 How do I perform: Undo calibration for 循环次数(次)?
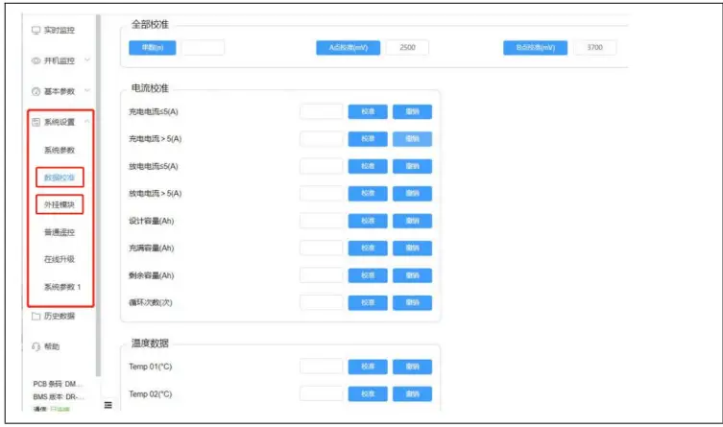[x=412, y=302]
